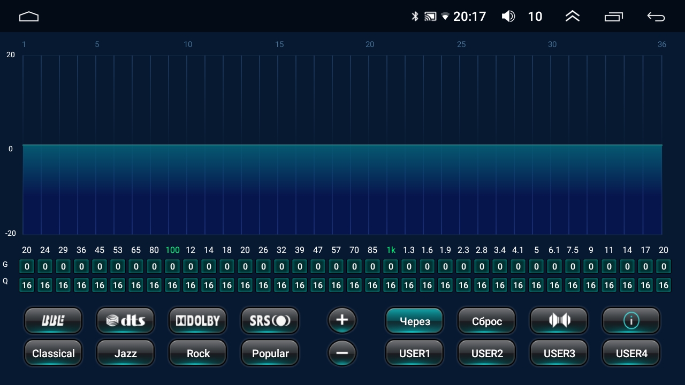Toggle the Через bypass button
Viewport: 685px width, 385px height.
pyautogui.click(x=415, y=320)
